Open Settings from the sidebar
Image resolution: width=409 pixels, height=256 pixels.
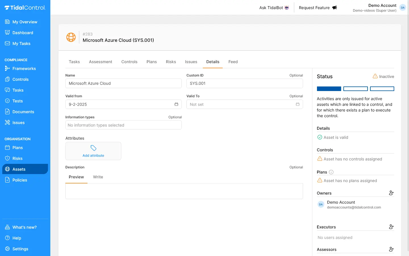(x=20, y=249)
